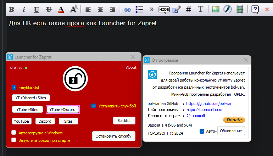Toggle the Авто- update checkbox
This screenshot has height=156, width=273.
[202, 131]
